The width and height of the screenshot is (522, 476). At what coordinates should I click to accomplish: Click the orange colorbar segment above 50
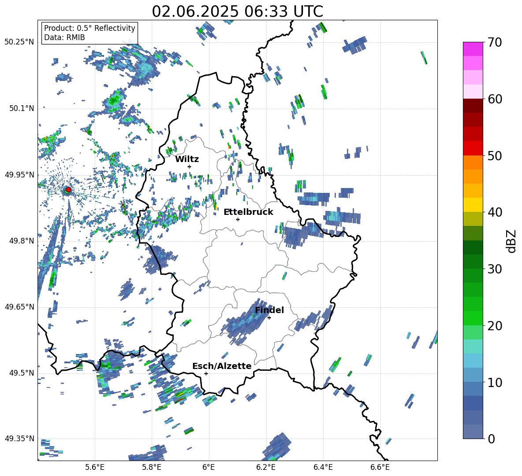pos(473,162)
